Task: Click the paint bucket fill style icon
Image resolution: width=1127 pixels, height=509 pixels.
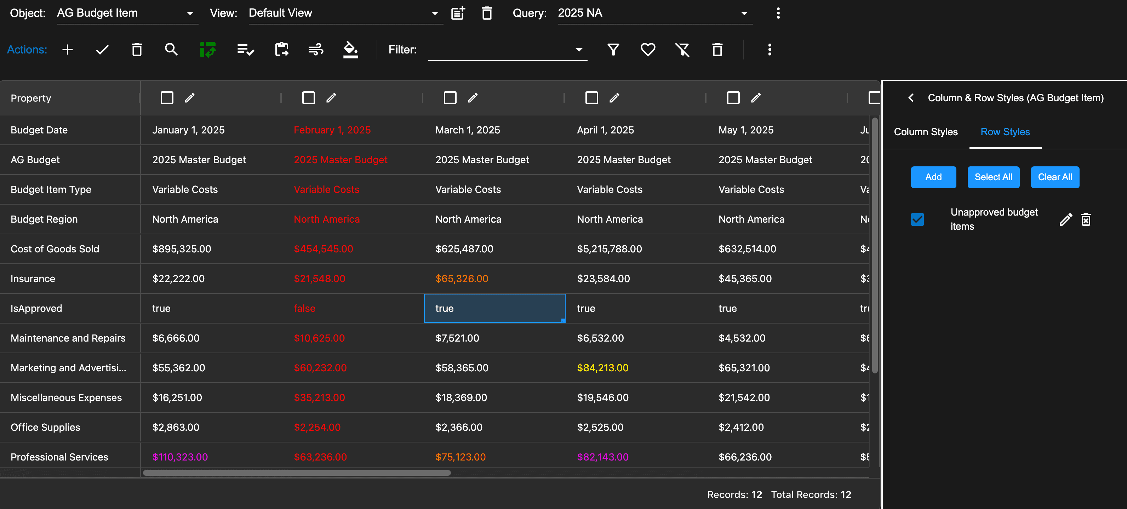Action: tap(350, 50)
